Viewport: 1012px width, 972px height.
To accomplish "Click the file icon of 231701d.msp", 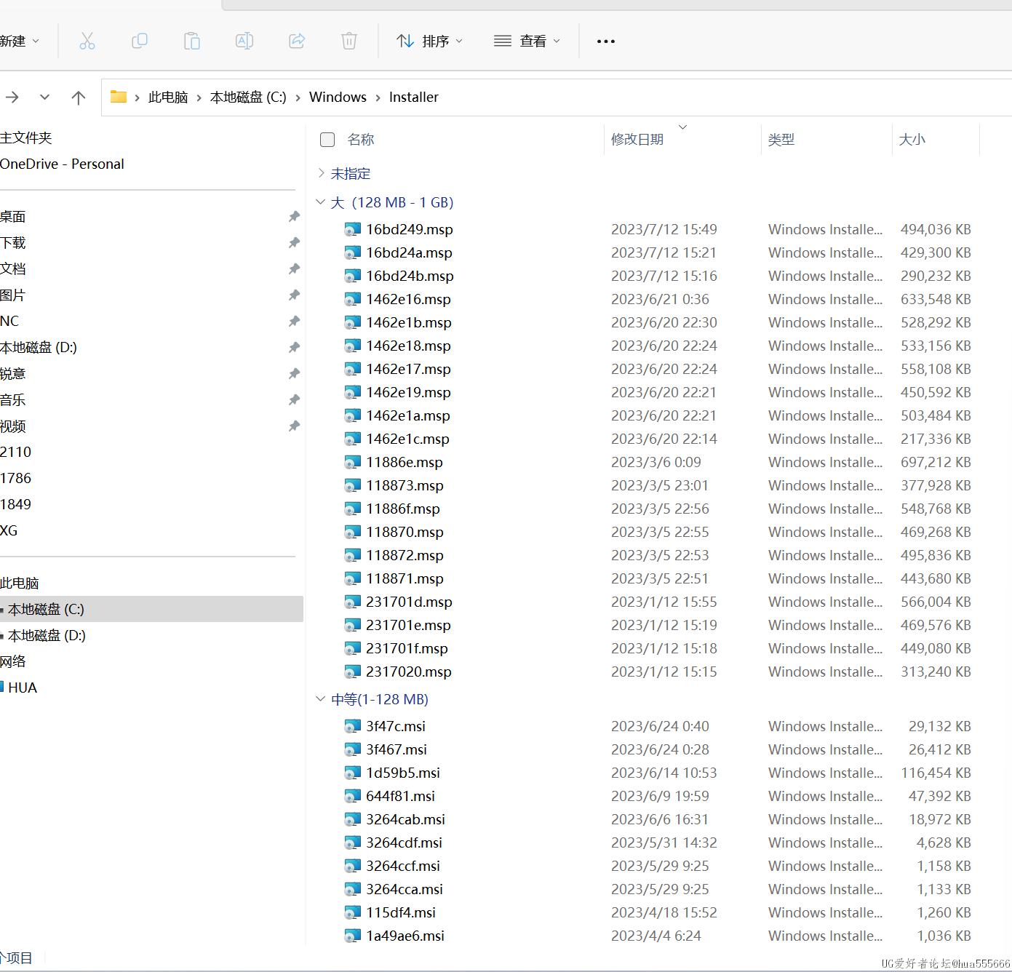I will [352, 602].
